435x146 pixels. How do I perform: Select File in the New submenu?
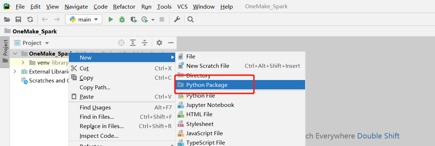point(240,57)
